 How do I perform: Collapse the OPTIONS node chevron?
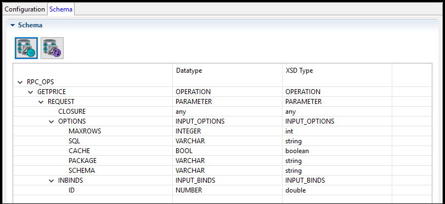tap(52, 121)
